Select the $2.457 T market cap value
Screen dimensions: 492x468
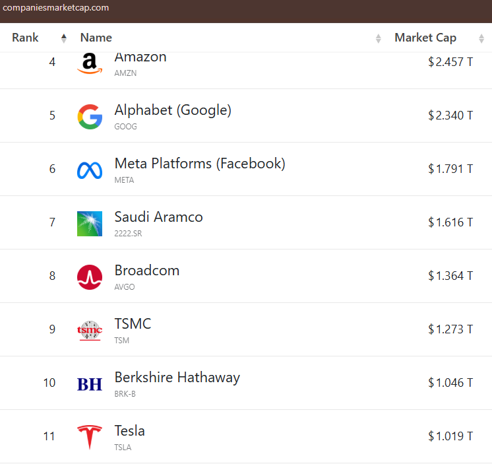[450, 62]
